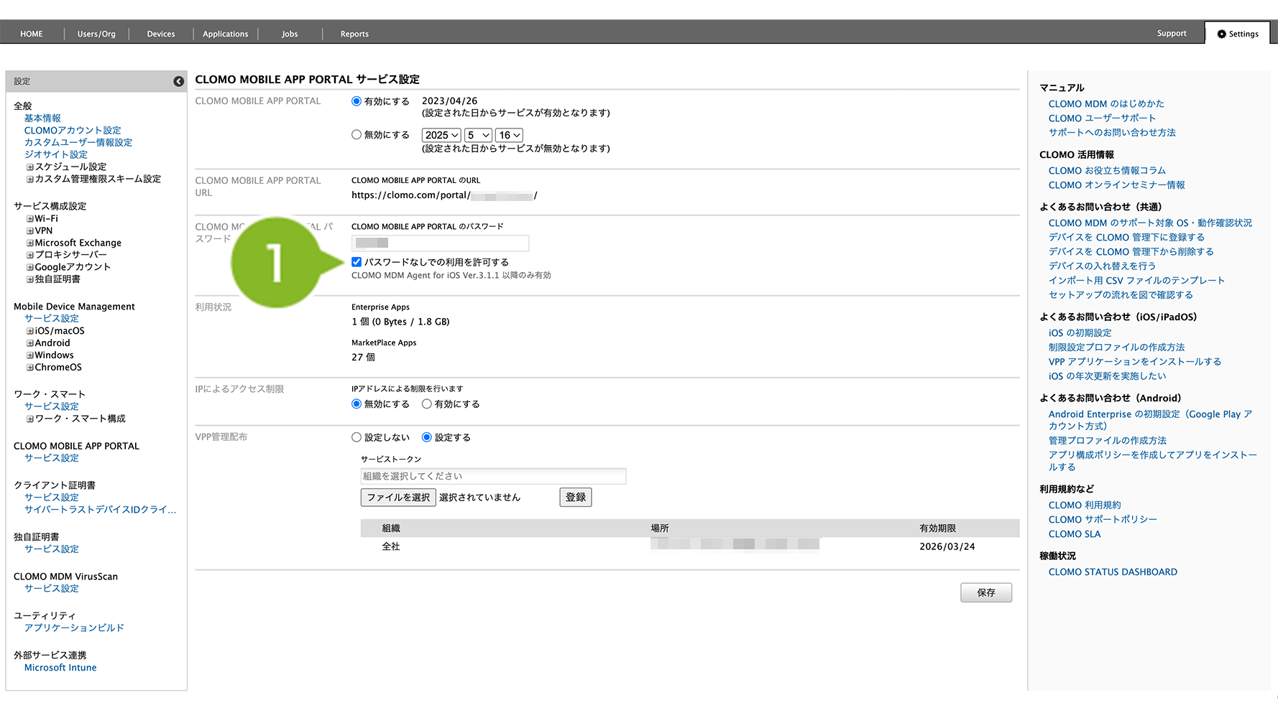Screen dimensions: 1278x718
Task: Click the 保存 button
Action: tap(986, 593)
